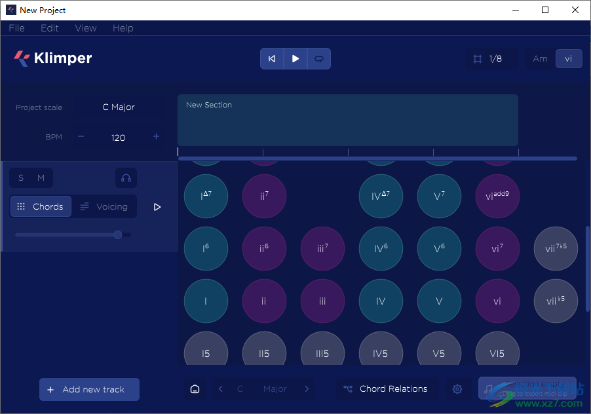This screenshot has width=591, height=414.
Task: Increase BPM with the plus button
Action: pos(156,137)
